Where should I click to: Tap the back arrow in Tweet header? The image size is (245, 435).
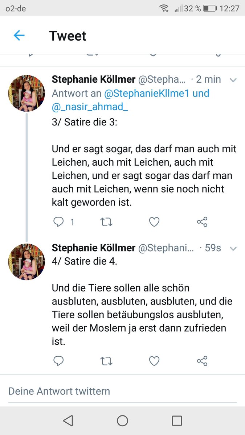(x=19, y=36)
